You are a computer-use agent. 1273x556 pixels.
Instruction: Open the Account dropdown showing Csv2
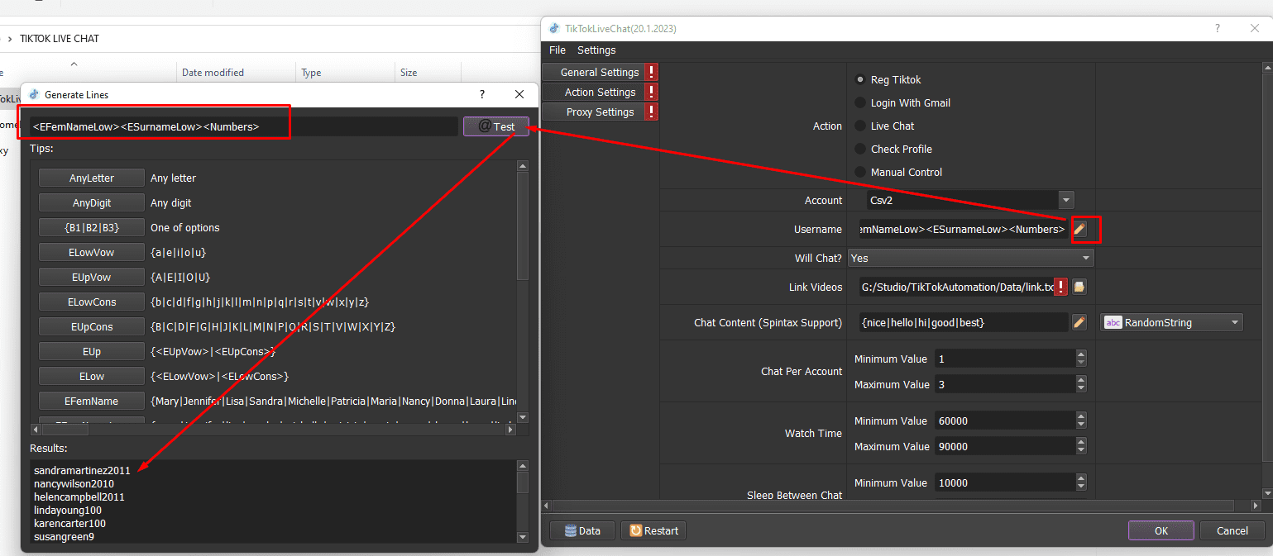click(x=969, y=200)
